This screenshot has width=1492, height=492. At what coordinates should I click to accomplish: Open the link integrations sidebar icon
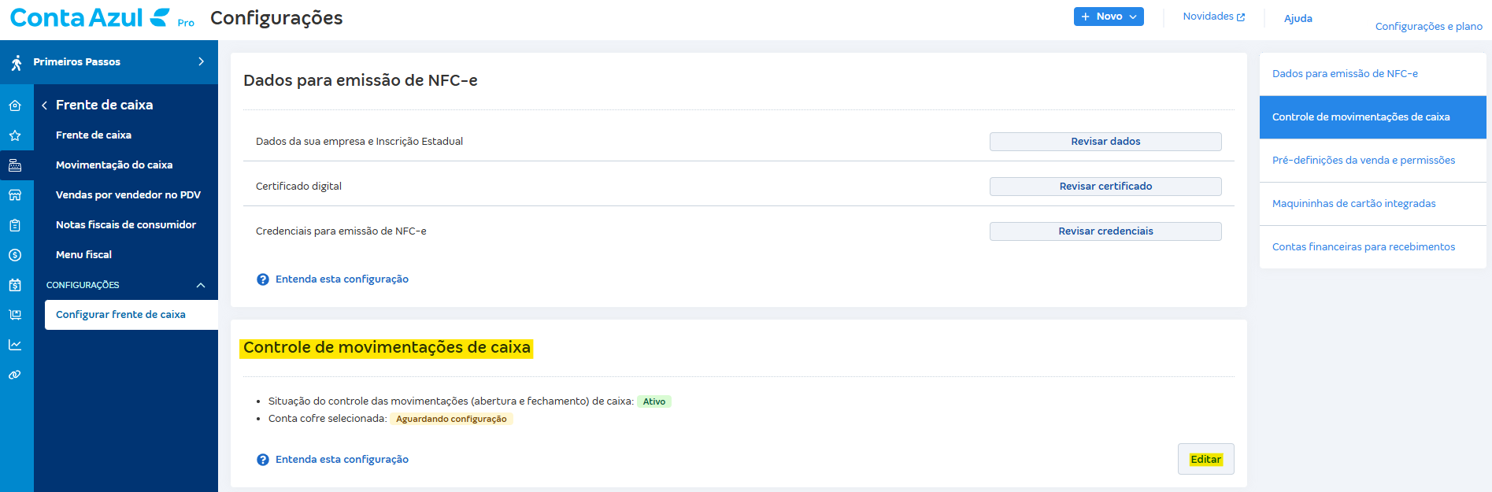(15, 375)
